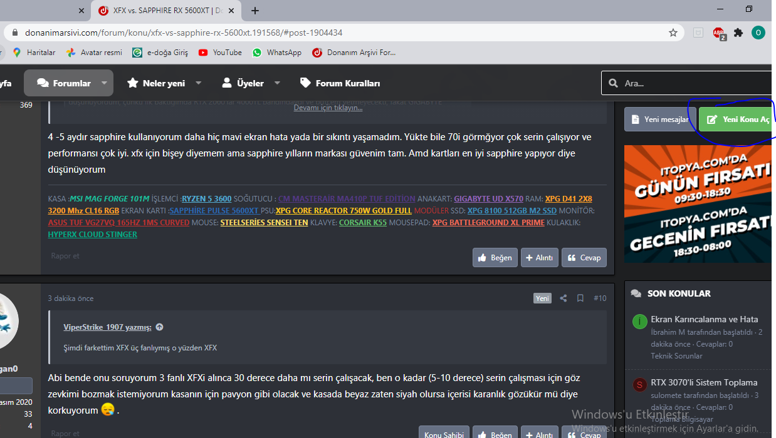Click the sulomete red avatar

coord(639,385)
